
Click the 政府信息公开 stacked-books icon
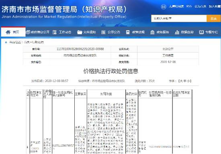(28, 32)
